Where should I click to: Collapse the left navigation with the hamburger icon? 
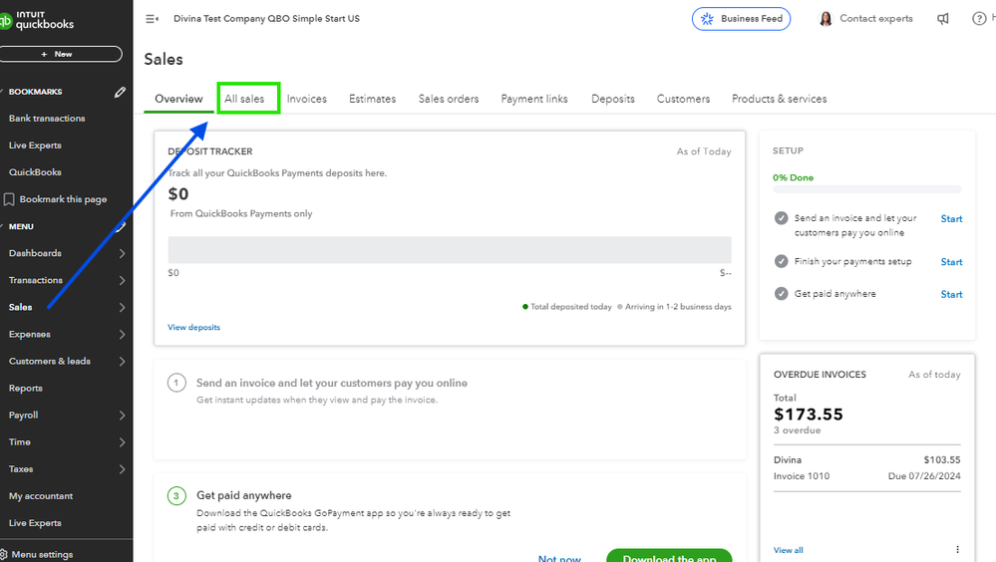pyautogui.click(x=152, y=19)
